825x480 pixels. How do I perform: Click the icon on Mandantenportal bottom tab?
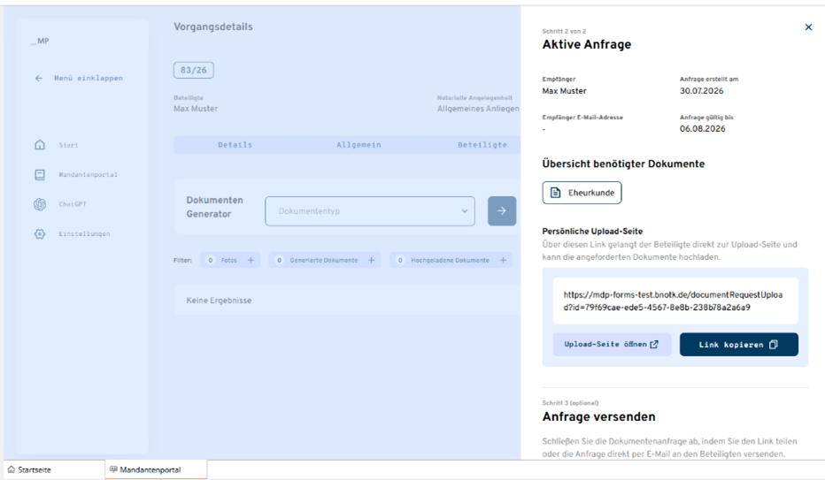point(113,469)
